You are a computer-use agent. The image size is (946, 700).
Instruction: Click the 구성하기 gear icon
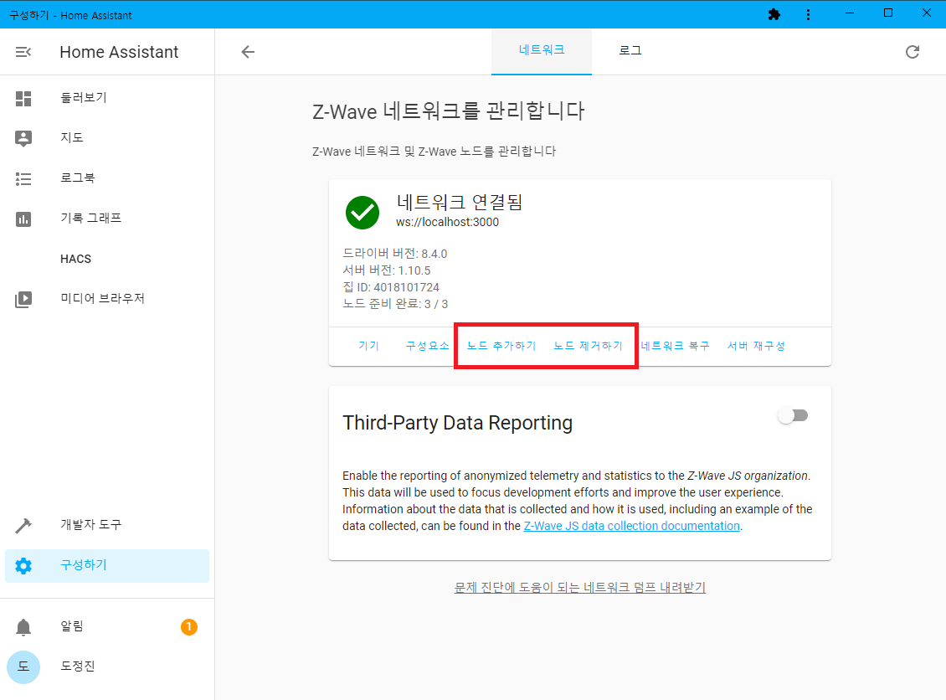coord(23,566)
